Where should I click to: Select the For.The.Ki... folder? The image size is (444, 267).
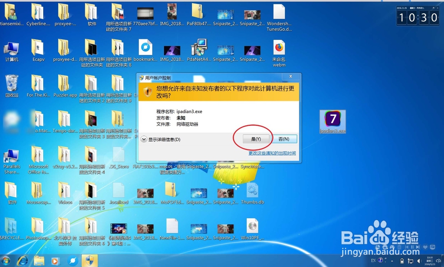tap(38, 86)
